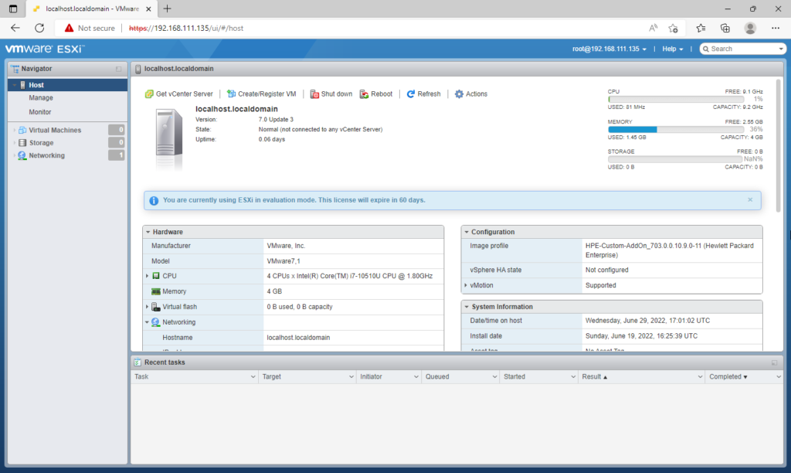Viewport: 791px width, 473px height.
Task: Open the Help menu
Action: tap(671, 49)
